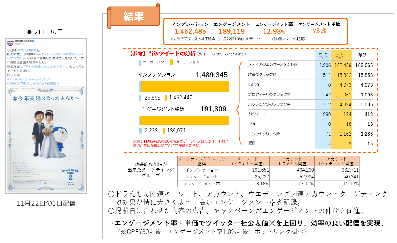The height and width of the screenshot is (243, 397).
Task: Click the 詳細のクリック数 row label
Action: coord(262,74)
